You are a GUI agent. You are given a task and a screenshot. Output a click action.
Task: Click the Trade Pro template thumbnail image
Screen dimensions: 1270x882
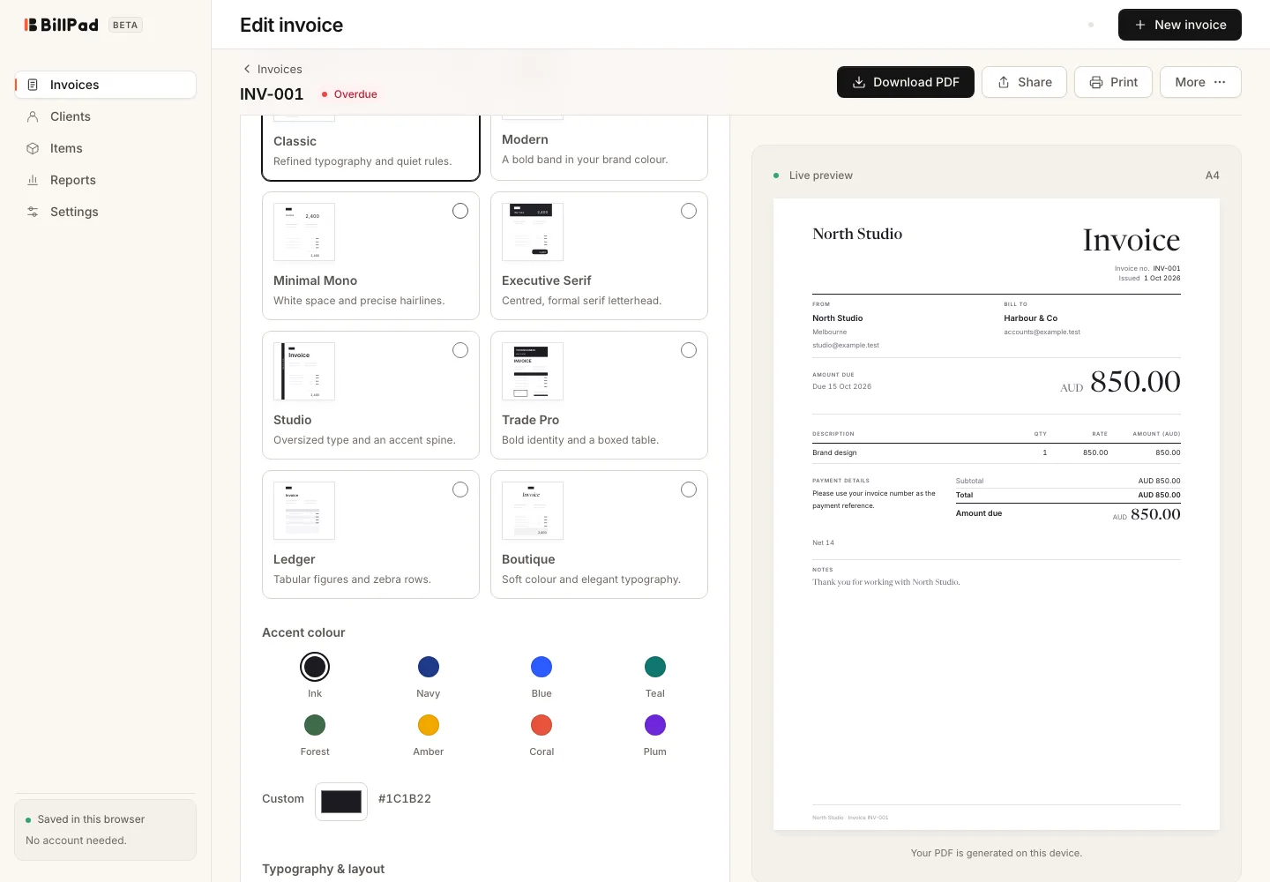tap(533, 371)
